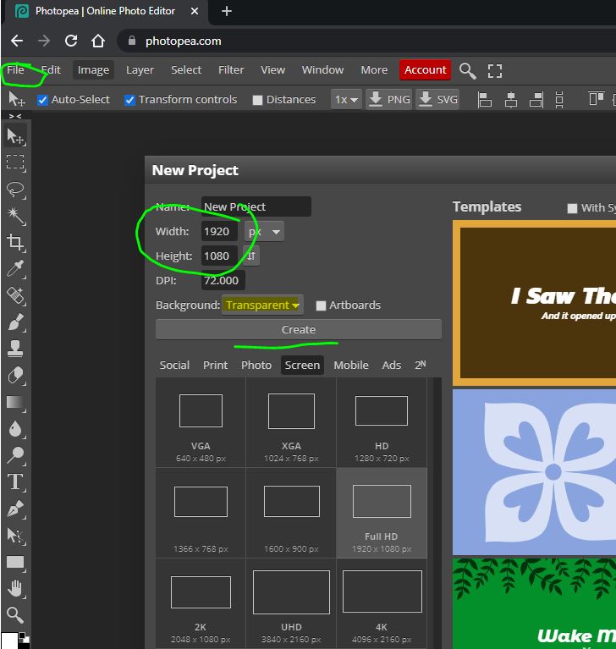Switch to the Social presets tab
The height and width of the screenshot is (649, 616).
[174, 365]
